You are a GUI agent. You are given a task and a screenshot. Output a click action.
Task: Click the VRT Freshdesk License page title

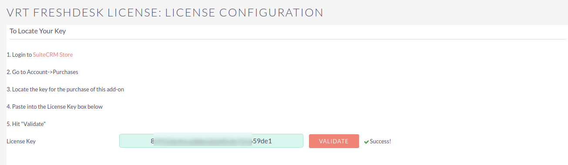point(165,12)
